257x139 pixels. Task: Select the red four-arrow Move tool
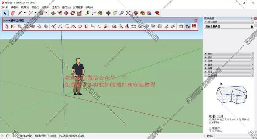tap(66, 13)
